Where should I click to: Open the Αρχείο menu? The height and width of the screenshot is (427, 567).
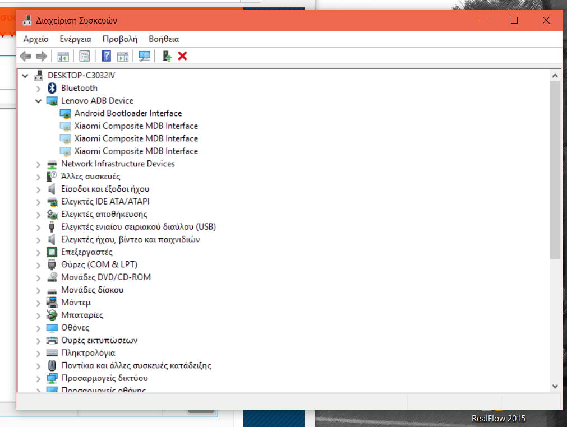click(x=36, y=39)
